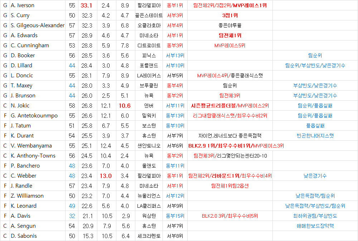Click the 팀순위/부상빈도/낮은경기수 note for Lillard
Viewport: 358px width, 241px height.
[x=315, y=66]
